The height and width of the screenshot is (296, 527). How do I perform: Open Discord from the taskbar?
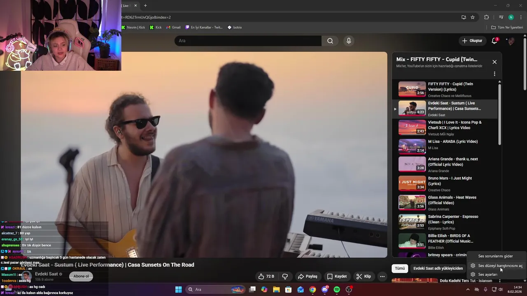click(325, 289)
